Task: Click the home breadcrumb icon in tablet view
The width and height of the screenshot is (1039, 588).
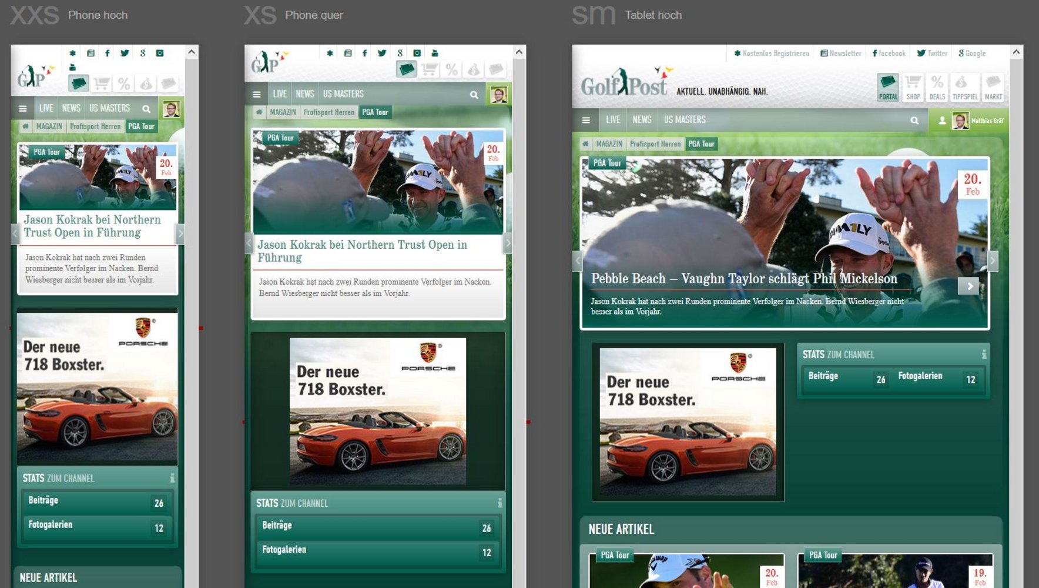Action: (585, 143)
